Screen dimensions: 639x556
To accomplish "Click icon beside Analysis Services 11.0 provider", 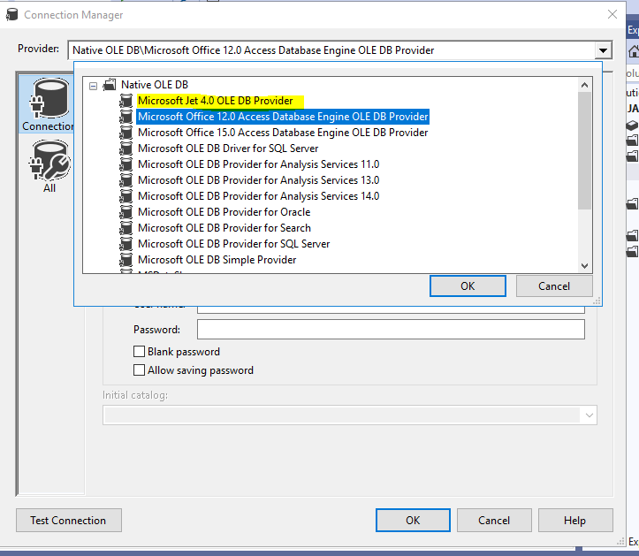I will click(126, 164).
